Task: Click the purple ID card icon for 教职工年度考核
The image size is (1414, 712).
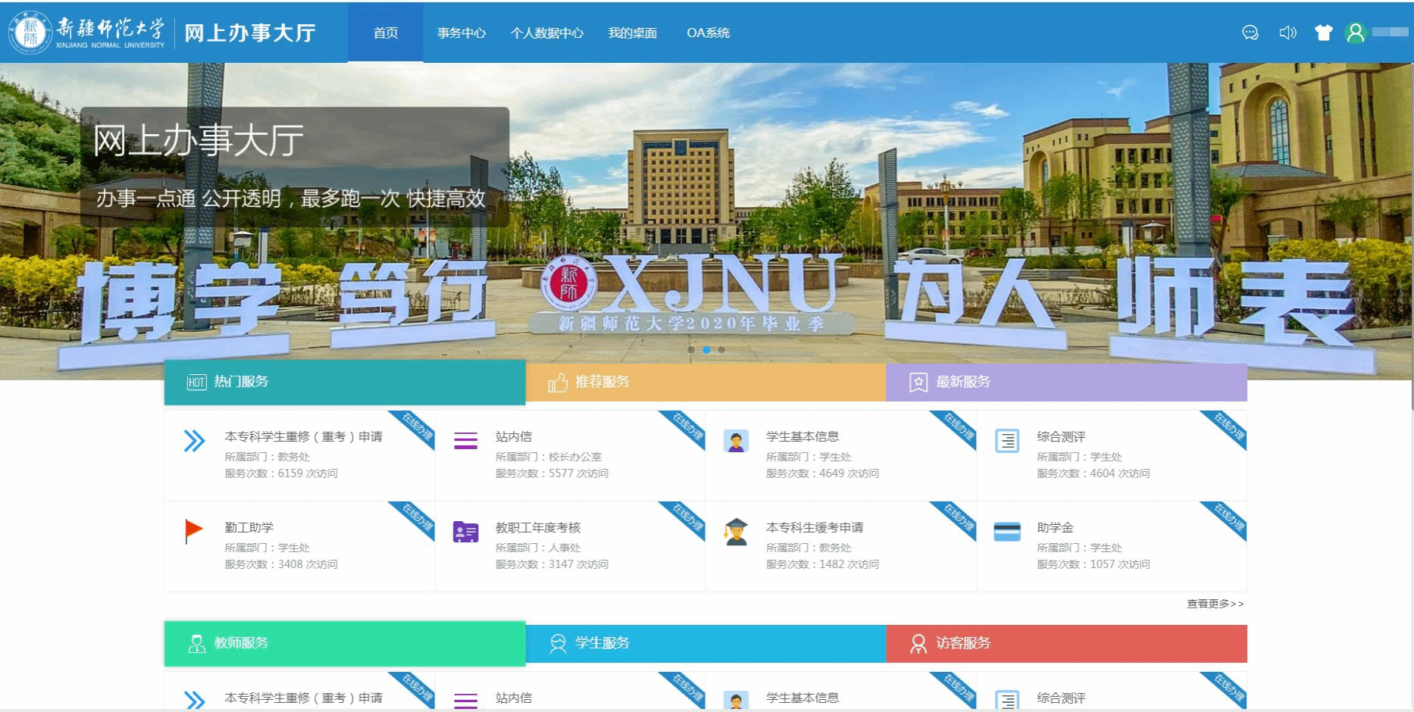Action: coord(465,532)
